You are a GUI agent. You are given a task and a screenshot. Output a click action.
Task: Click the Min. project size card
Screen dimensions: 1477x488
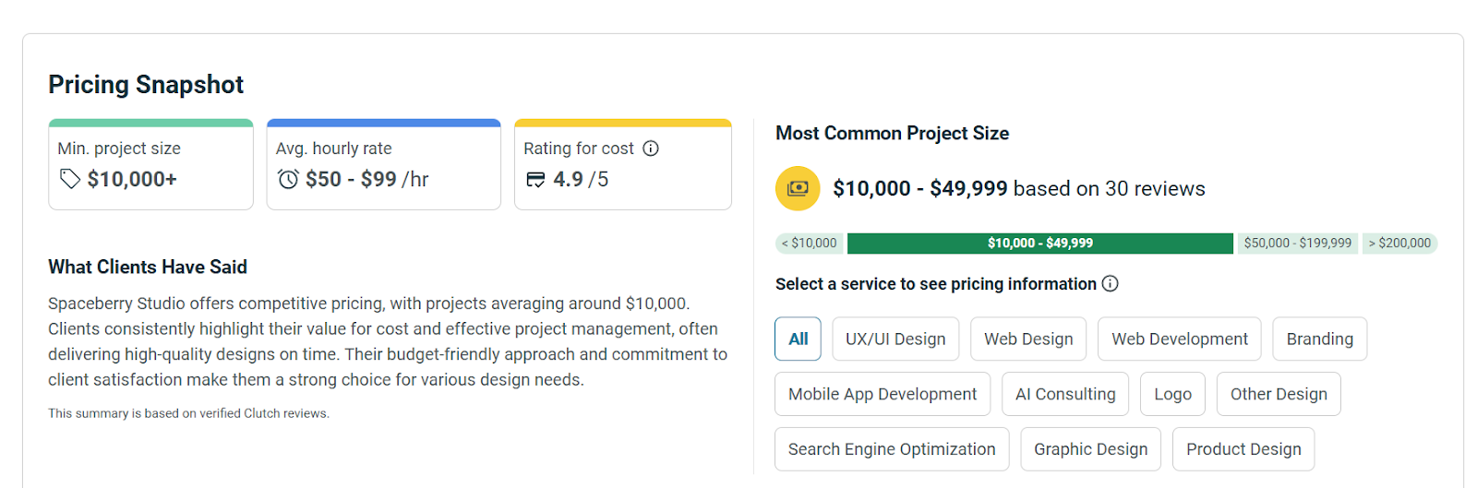point(150,164)
